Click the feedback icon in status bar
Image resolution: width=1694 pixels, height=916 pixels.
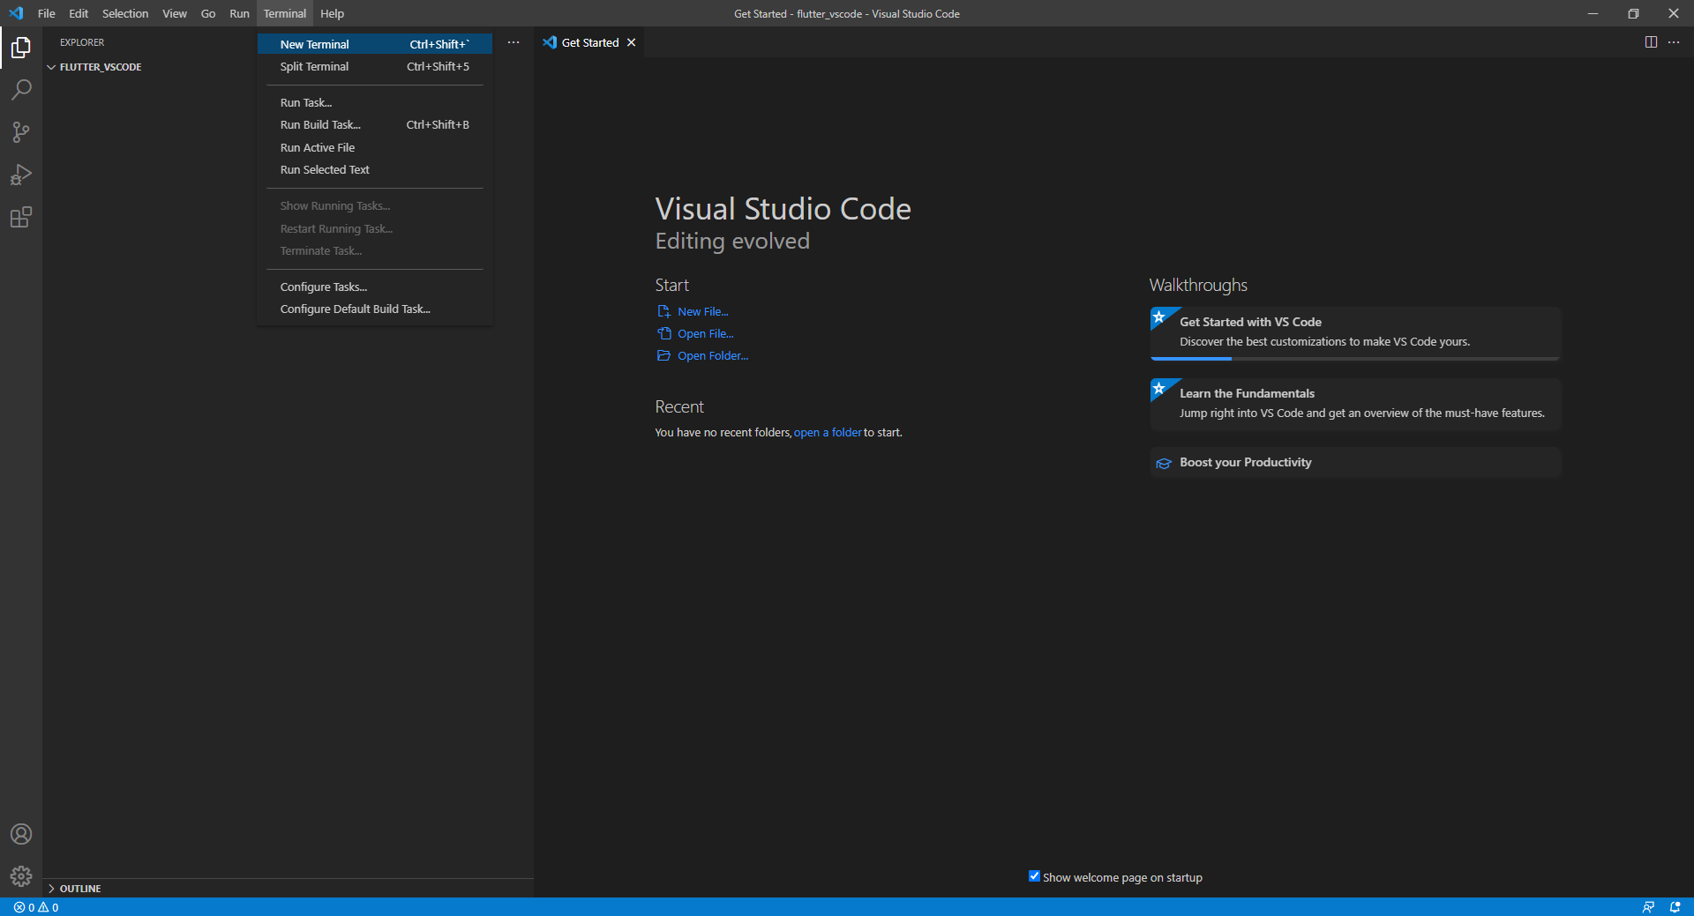tap(1648, 907)
